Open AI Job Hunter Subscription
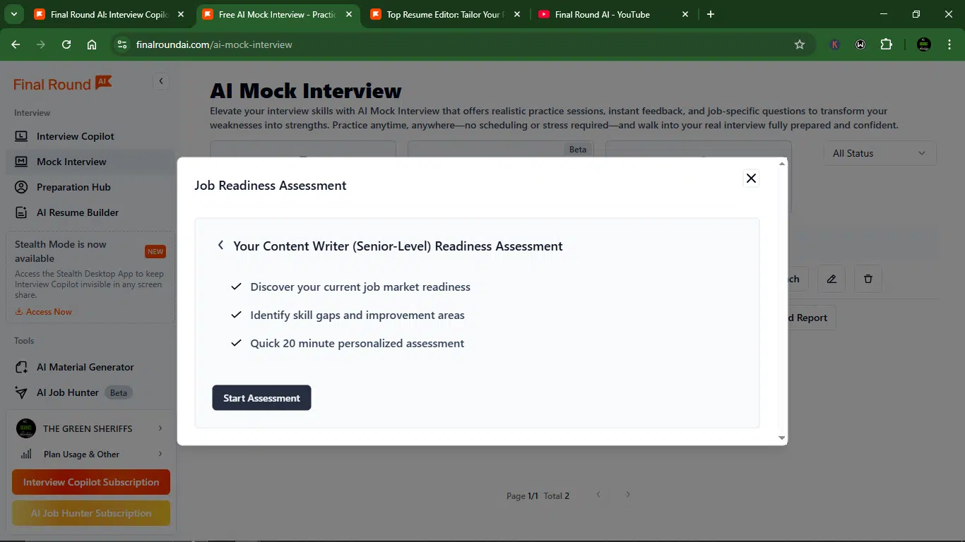Image resolution: width=965 pixels, height=542 pixels. click(91, 513)
